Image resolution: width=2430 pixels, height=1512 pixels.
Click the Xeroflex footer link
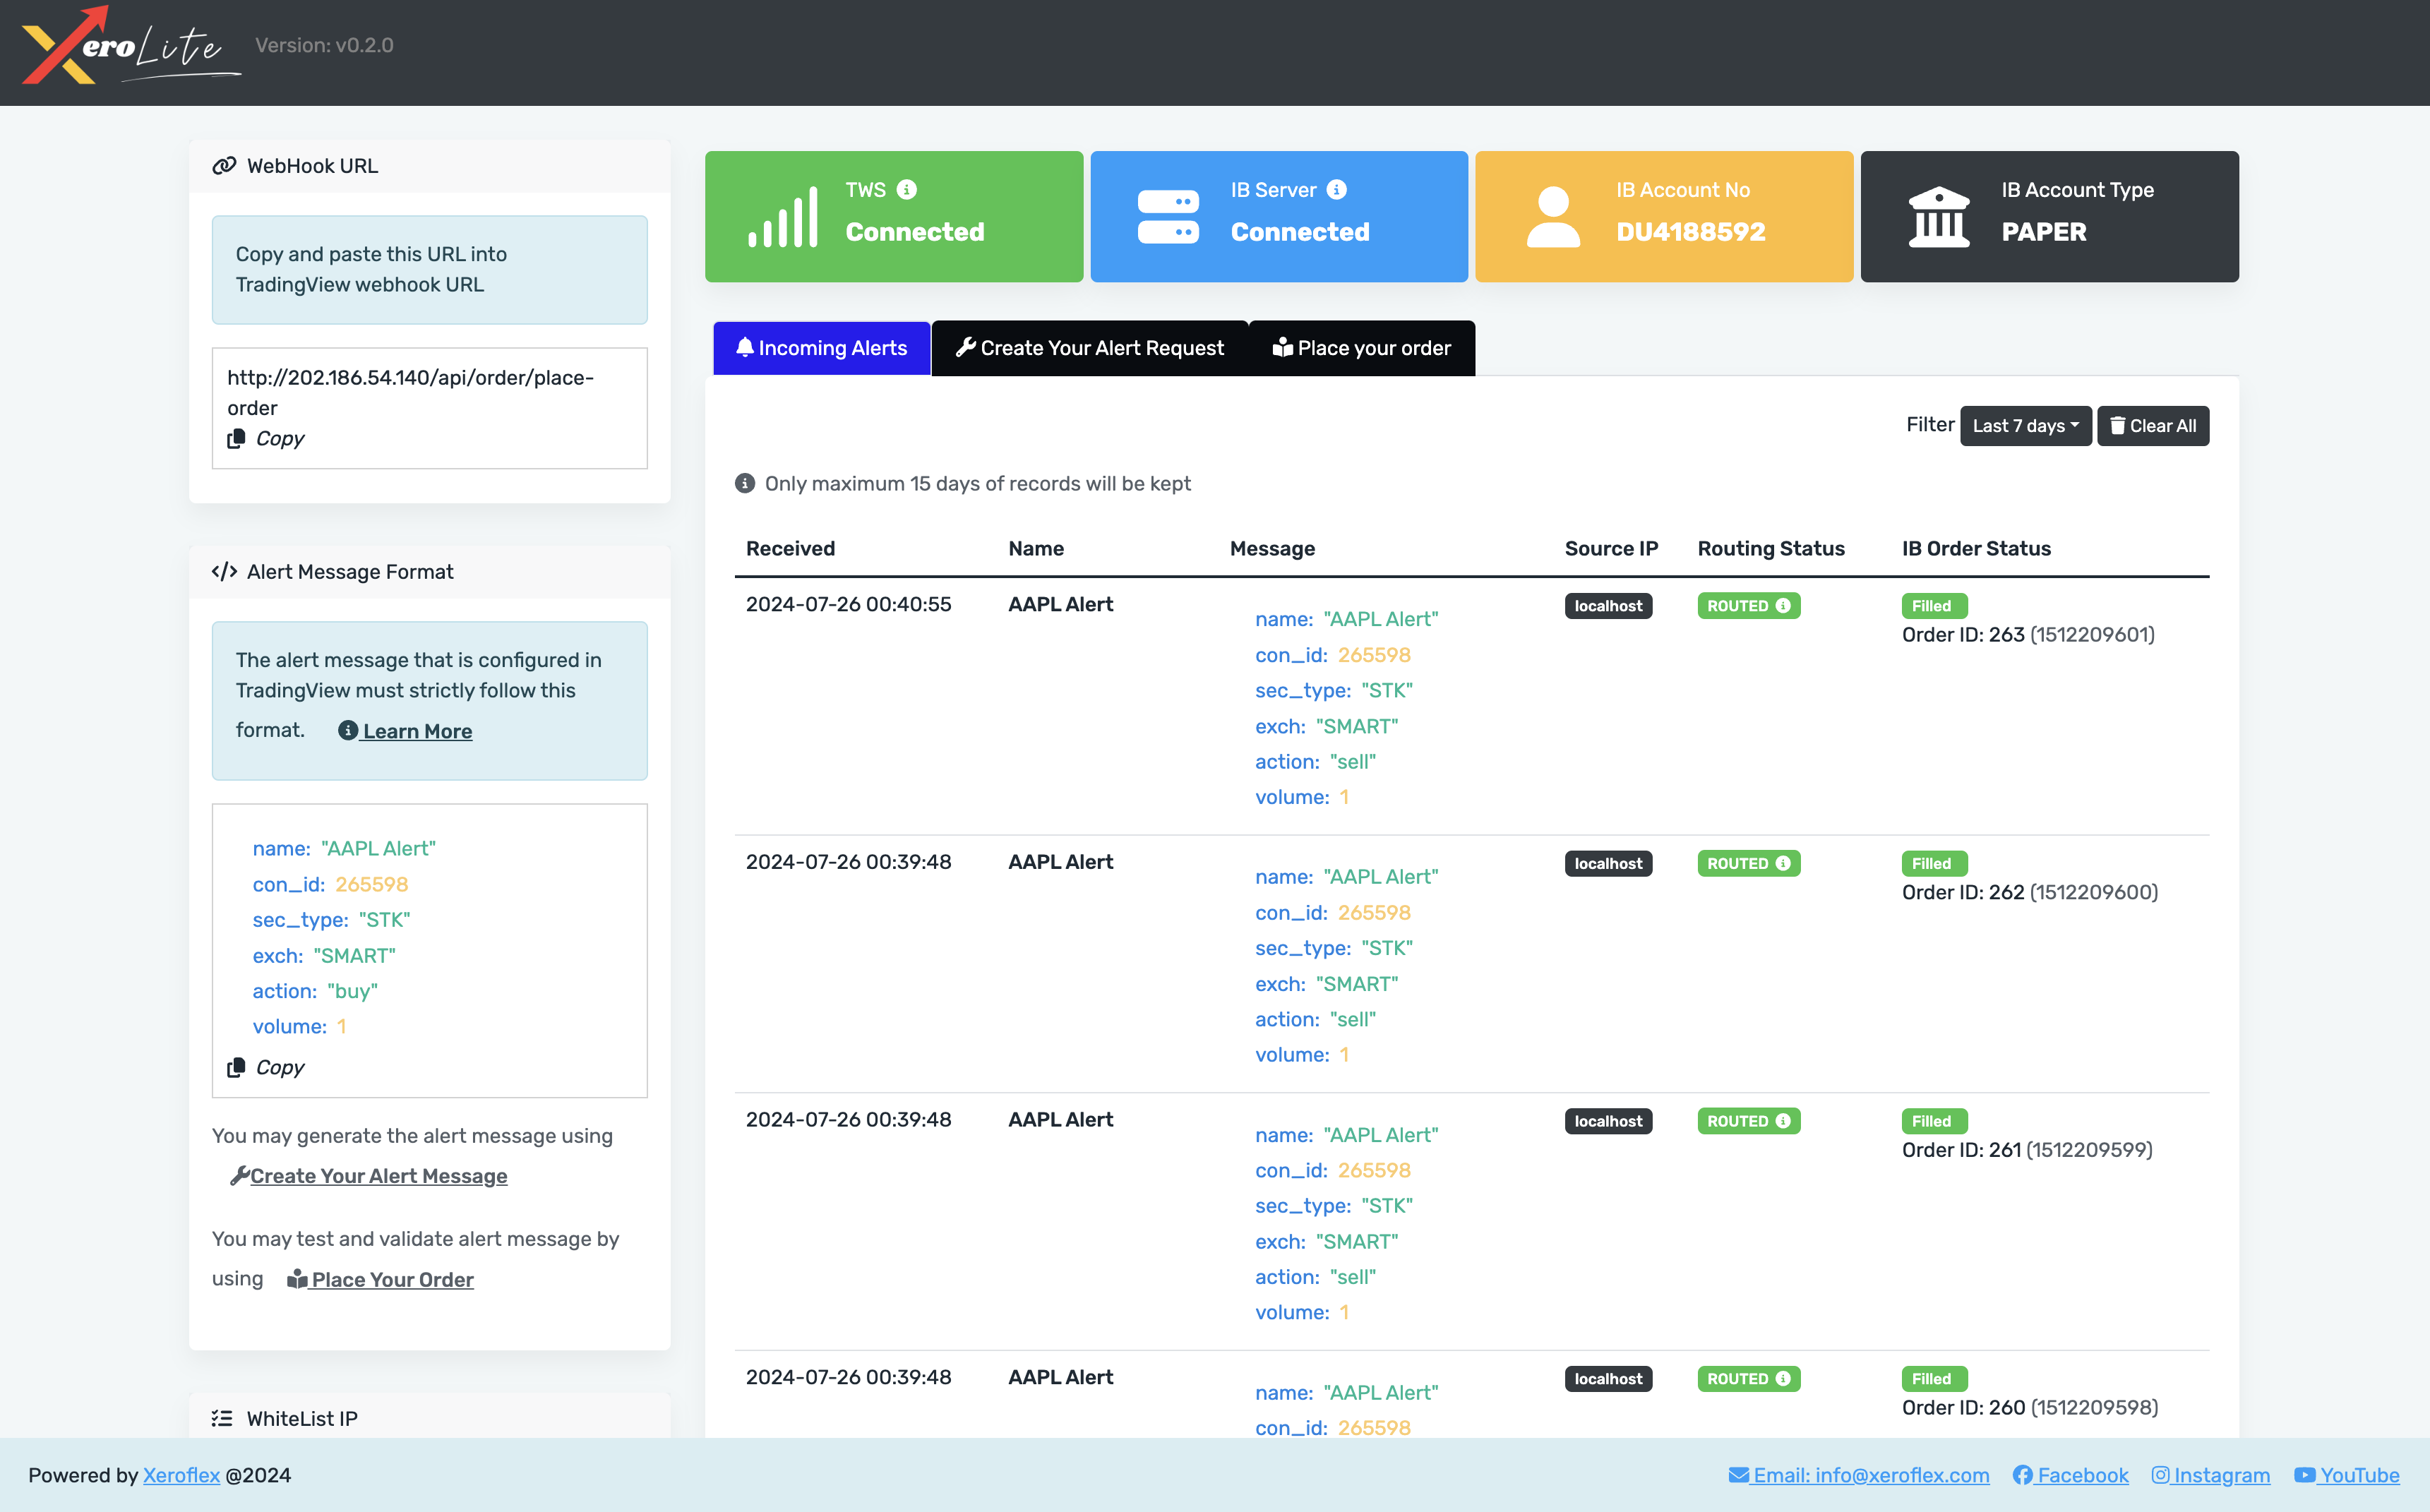click(x=181, y=1475)
